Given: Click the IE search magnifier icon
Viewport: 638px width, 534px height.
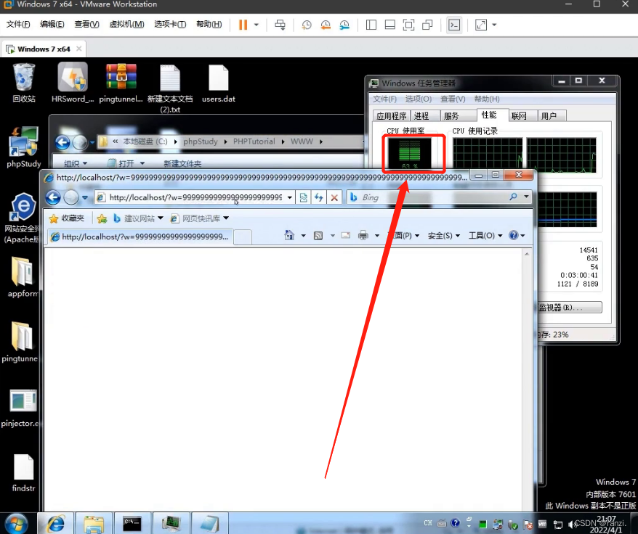Looking at the screenshot, I should pyautogui.click(x=514, y=197).
